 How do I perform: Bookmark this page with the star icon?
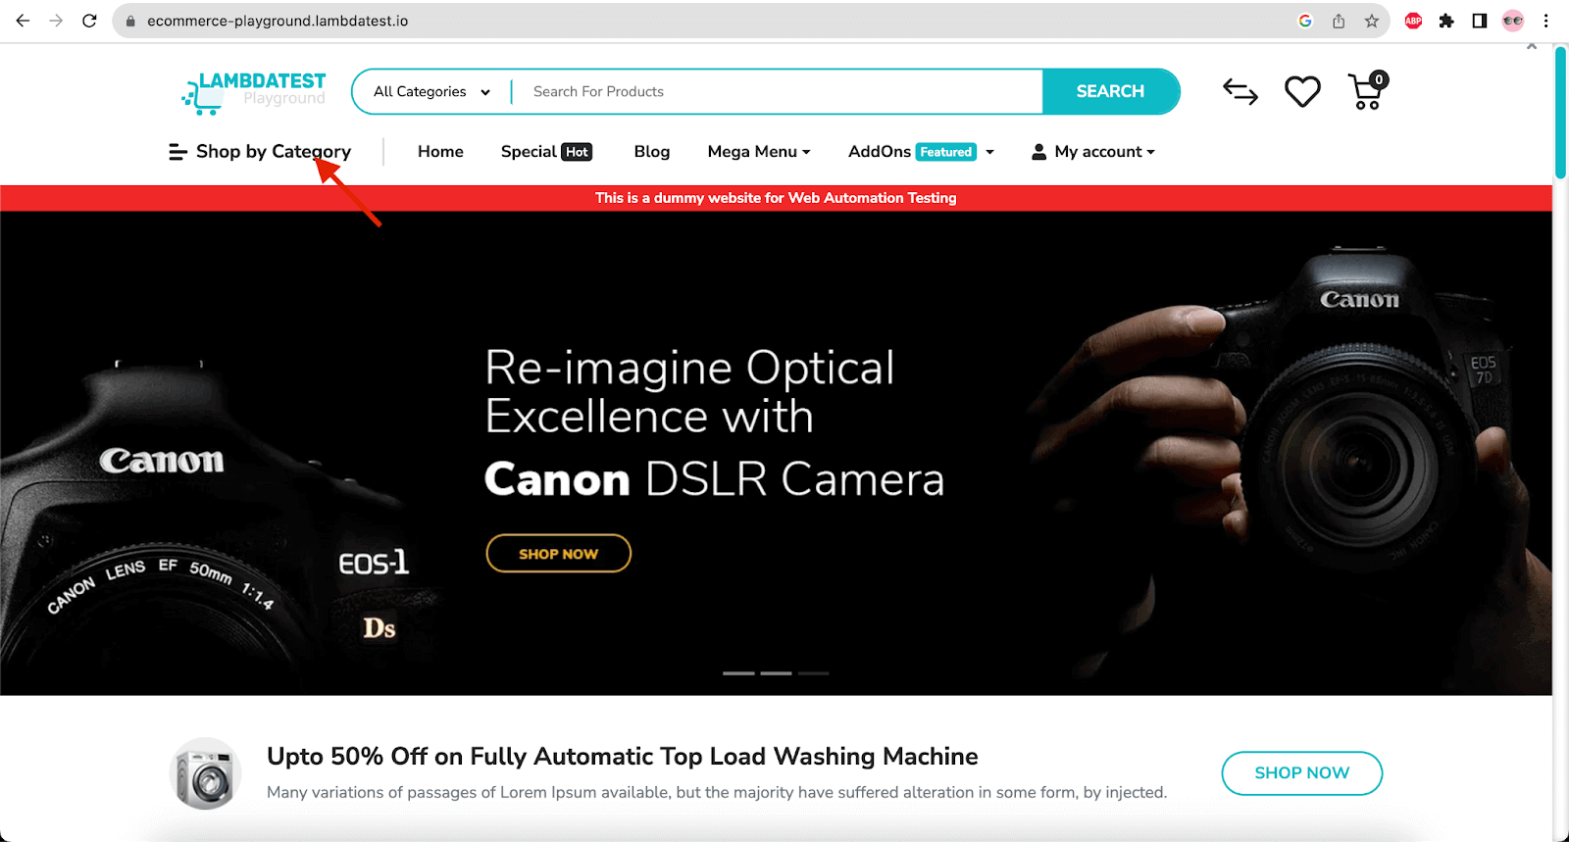[x=1371, y=21]
